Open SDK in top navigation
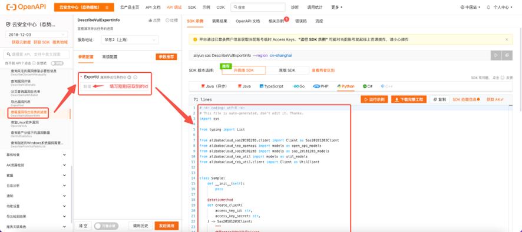Viewport: 522px width, 232px height. point(191,7)
